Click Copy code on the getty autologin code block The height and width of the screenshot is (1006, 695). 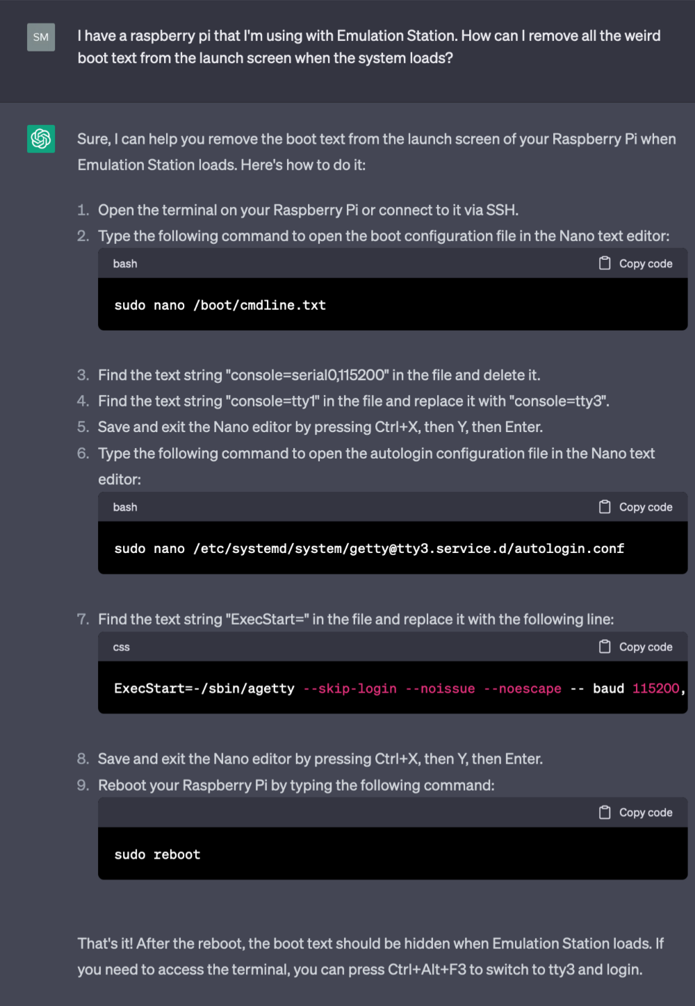(646, 506)
